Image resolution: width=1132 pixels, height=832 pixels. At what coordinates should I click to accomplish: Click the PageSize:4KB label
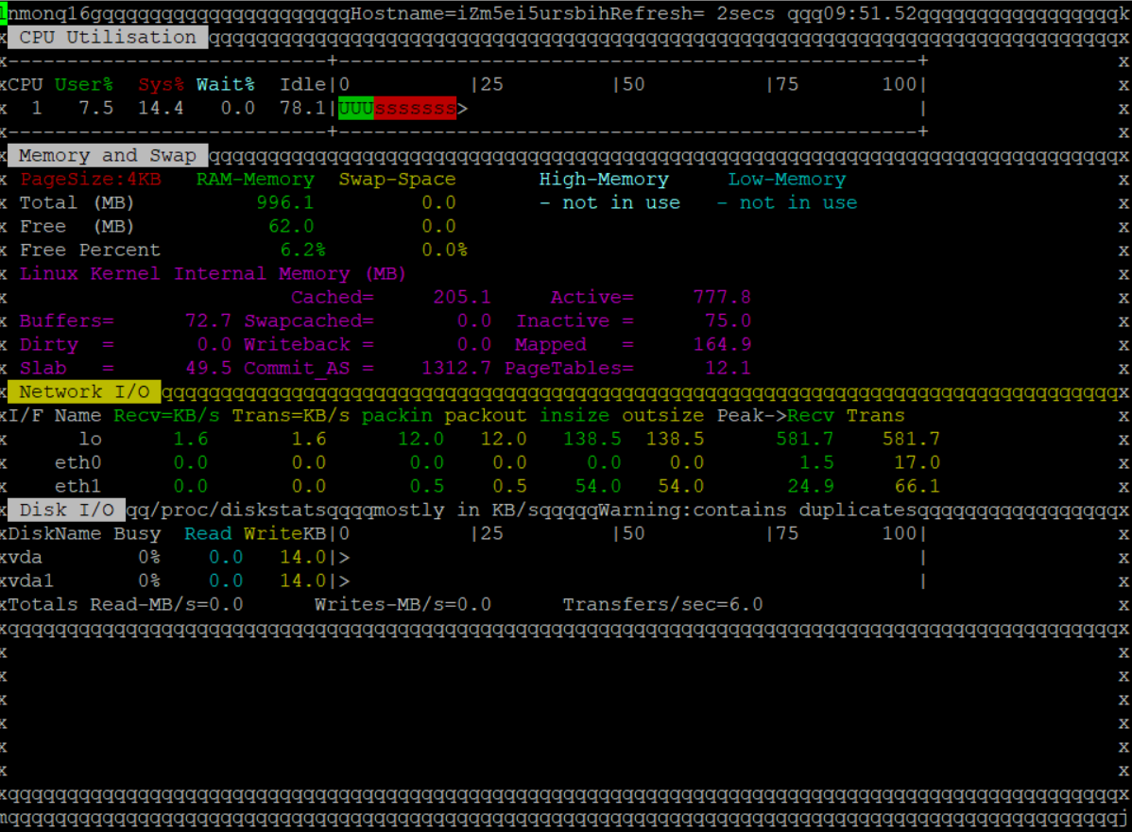91,180
